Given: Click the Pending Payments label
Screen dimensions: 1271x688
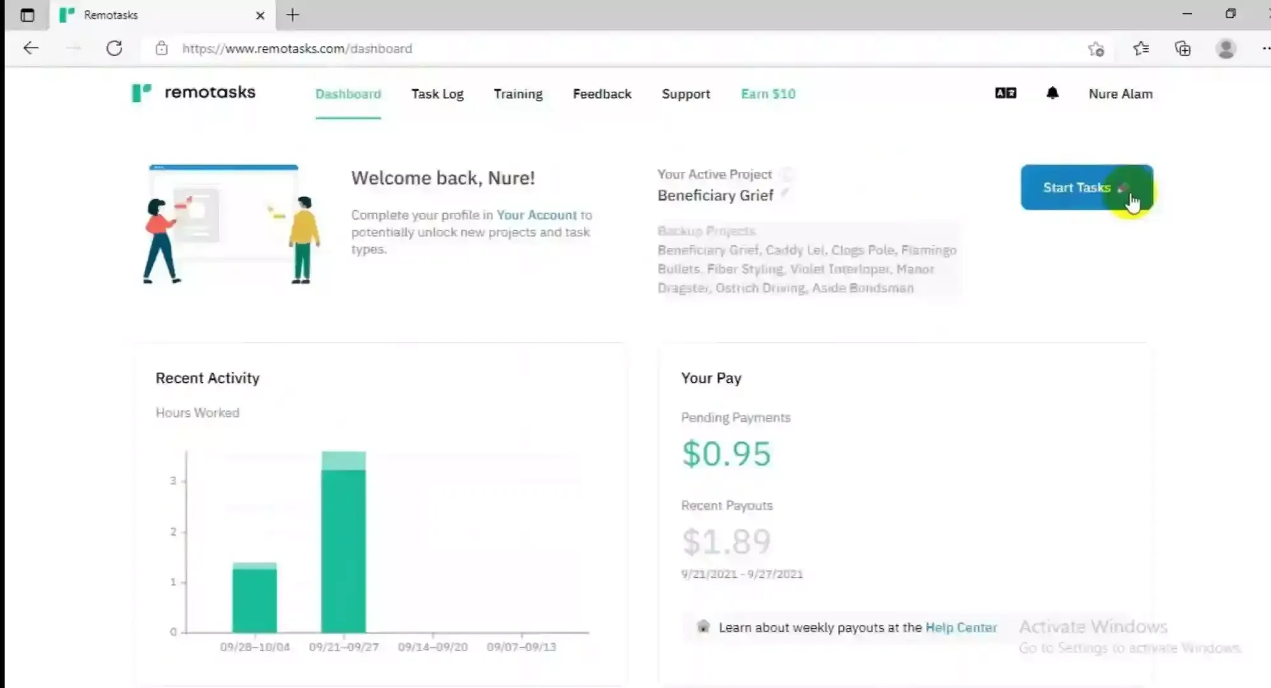Looking at the screenshot, I should point(735,417).
